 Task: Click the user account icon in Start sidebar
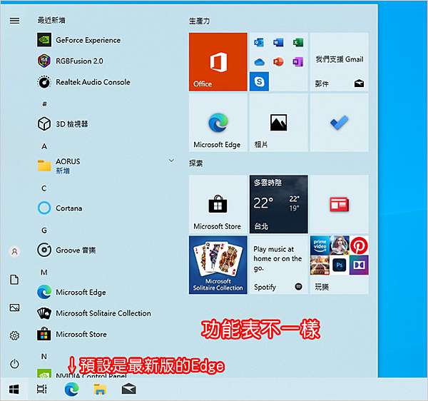coord(14,251)
